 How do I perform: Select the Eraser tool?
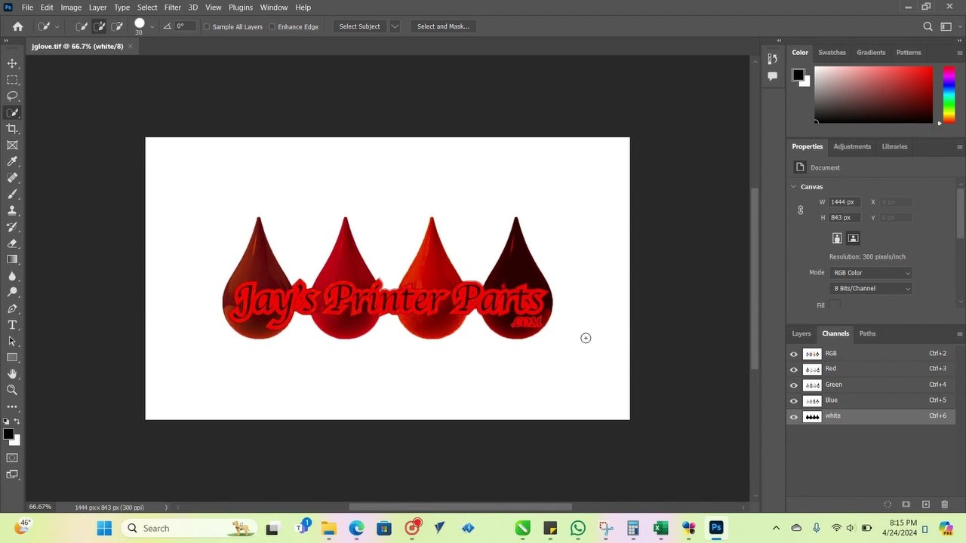12,244
